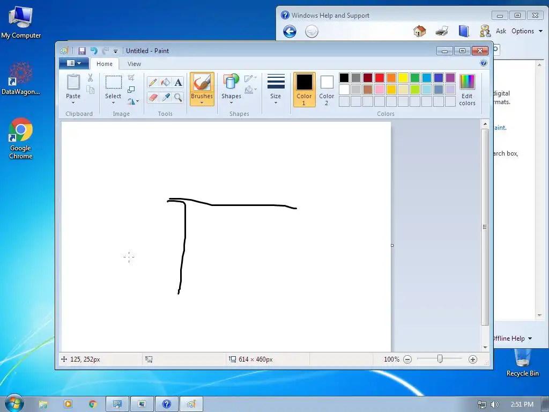Open Windows Explorer from the taskbar

[43, 404]
